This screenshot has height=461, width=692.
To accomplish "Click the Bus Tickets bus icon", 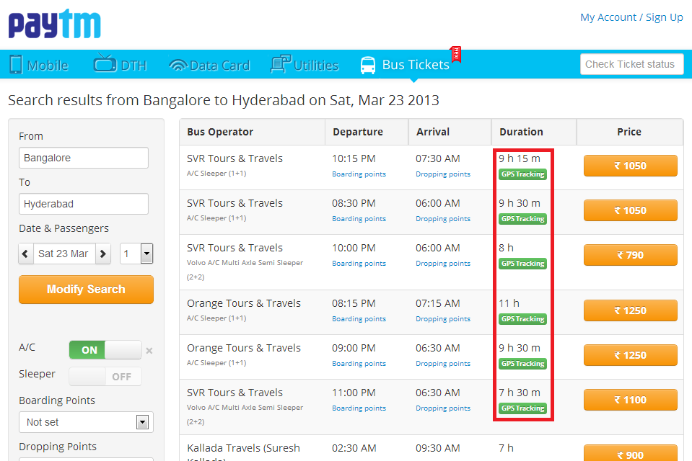I will coord(368,66).
